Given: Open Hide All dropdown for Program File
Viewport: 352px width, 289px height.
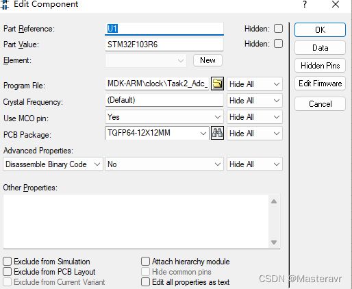Looking at the screenshot, I should tap(255, 84).
